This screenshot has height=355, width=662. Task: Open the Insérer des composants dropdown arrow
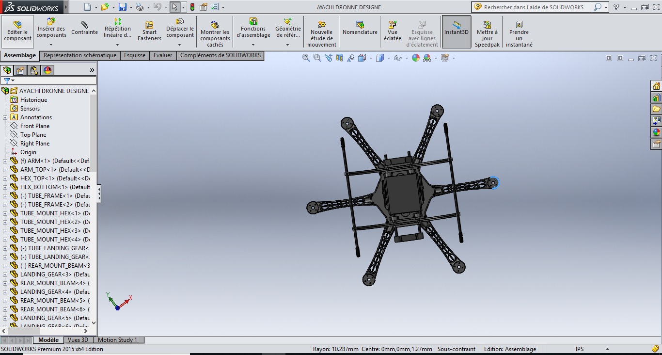[x=51, y=45]
